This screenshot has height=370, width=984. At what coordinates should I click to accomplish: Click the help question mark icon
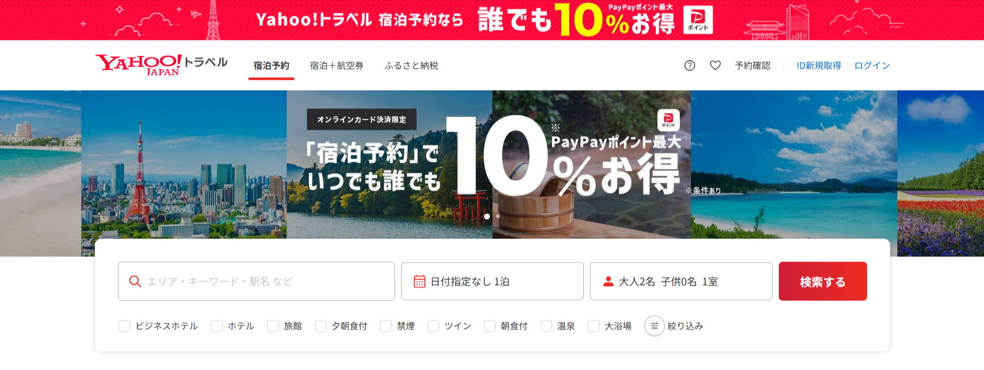tap(690, 66)
